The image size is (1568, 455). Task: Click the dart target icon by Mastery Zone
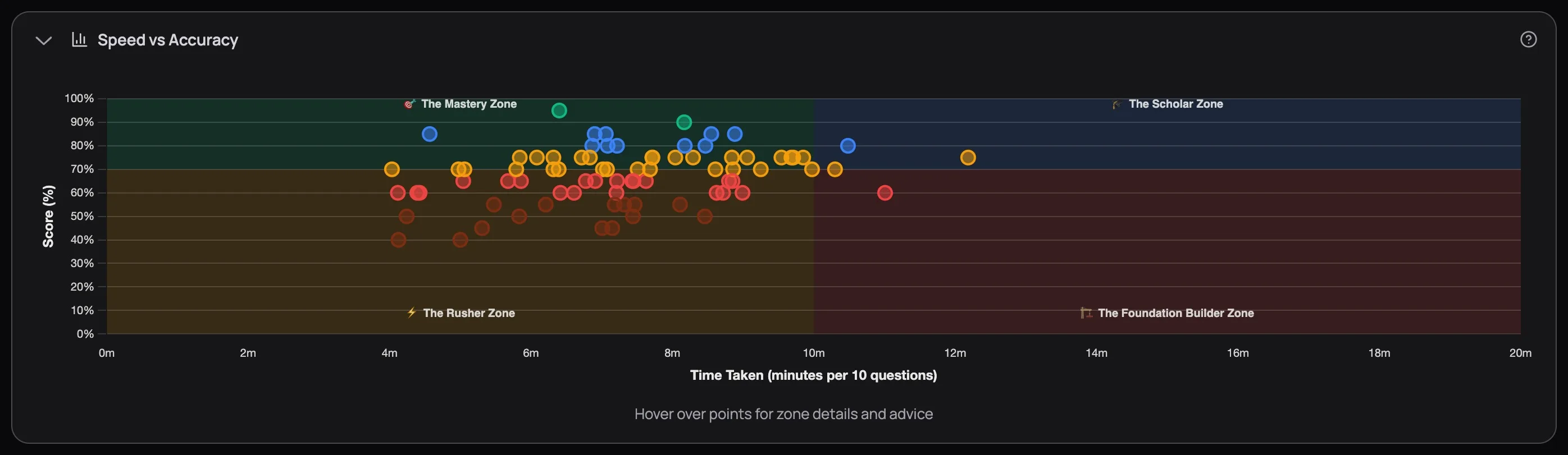409,103
